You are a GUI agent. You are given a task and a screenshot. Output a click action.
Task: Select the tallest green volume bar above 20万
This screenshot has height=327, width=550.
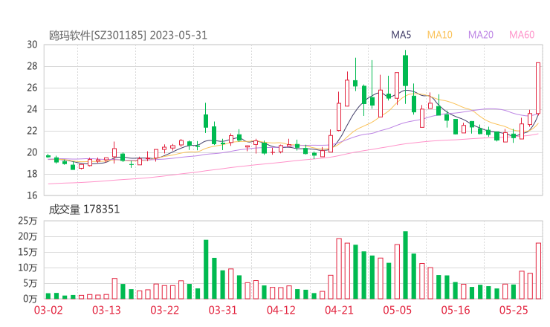(406, 265)
